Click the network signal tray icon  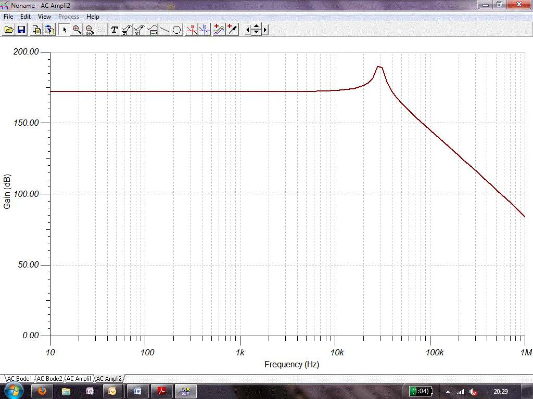point(461,392)
